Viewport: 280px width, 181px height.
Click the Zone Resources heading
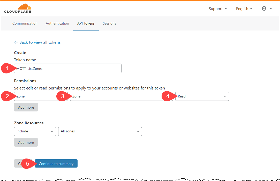pos(29,123)
